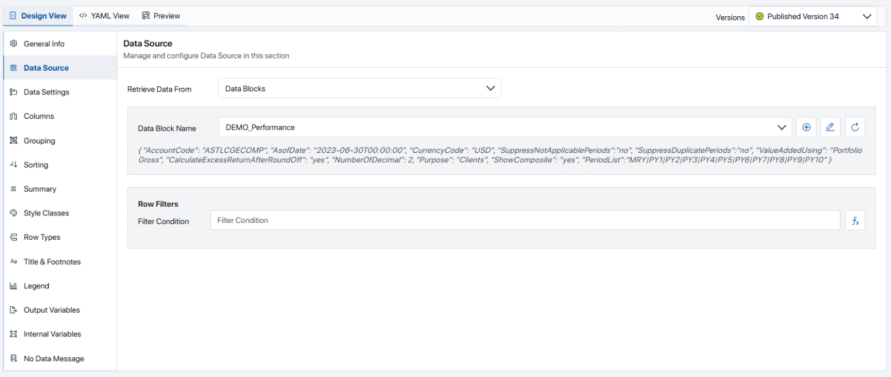Refresh the data block list
Viewport: 891px width, 377px height.
pos(855,127)
